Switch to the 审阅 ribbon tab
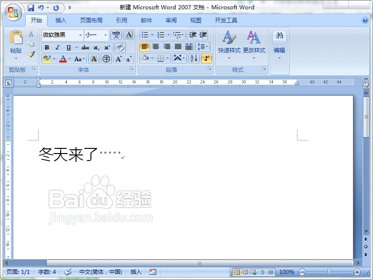Viewport: 373px width, 280px height. (171, 20)
